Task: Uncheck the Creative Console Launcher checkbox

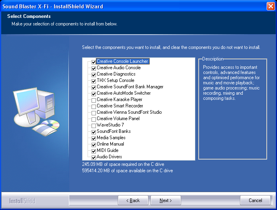Action: point(94,62)
